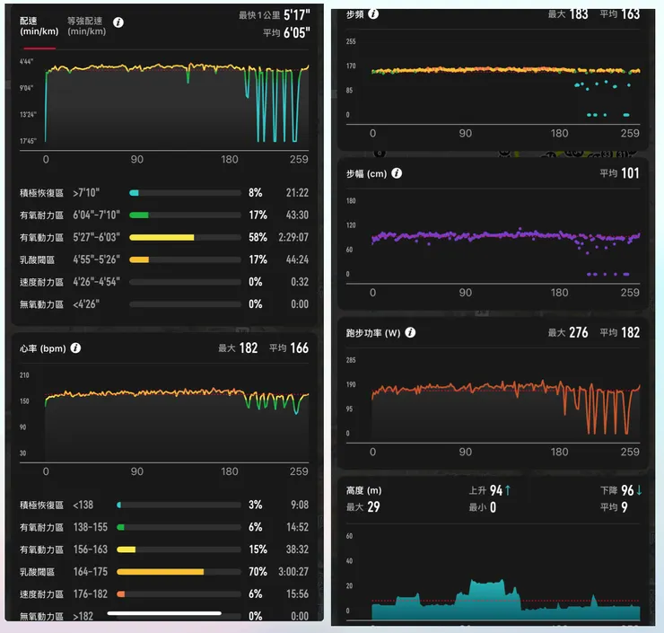Select the heart rate zone time 38:32
This screenshot has width=664, height=633.
297,549
